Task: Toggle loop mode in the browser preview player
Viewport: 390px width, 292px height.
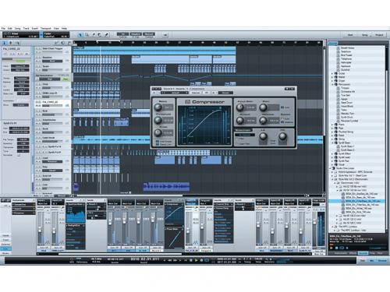Action: (x=342, y=248)
